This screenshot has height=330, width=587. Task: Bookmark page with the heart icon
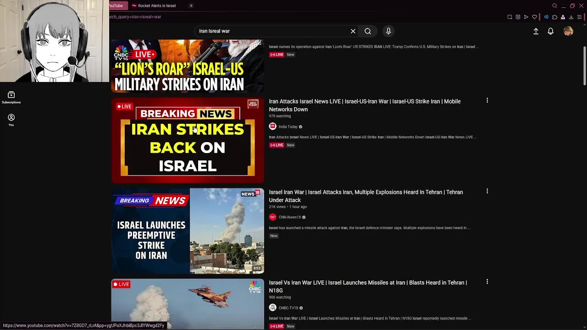534,17
